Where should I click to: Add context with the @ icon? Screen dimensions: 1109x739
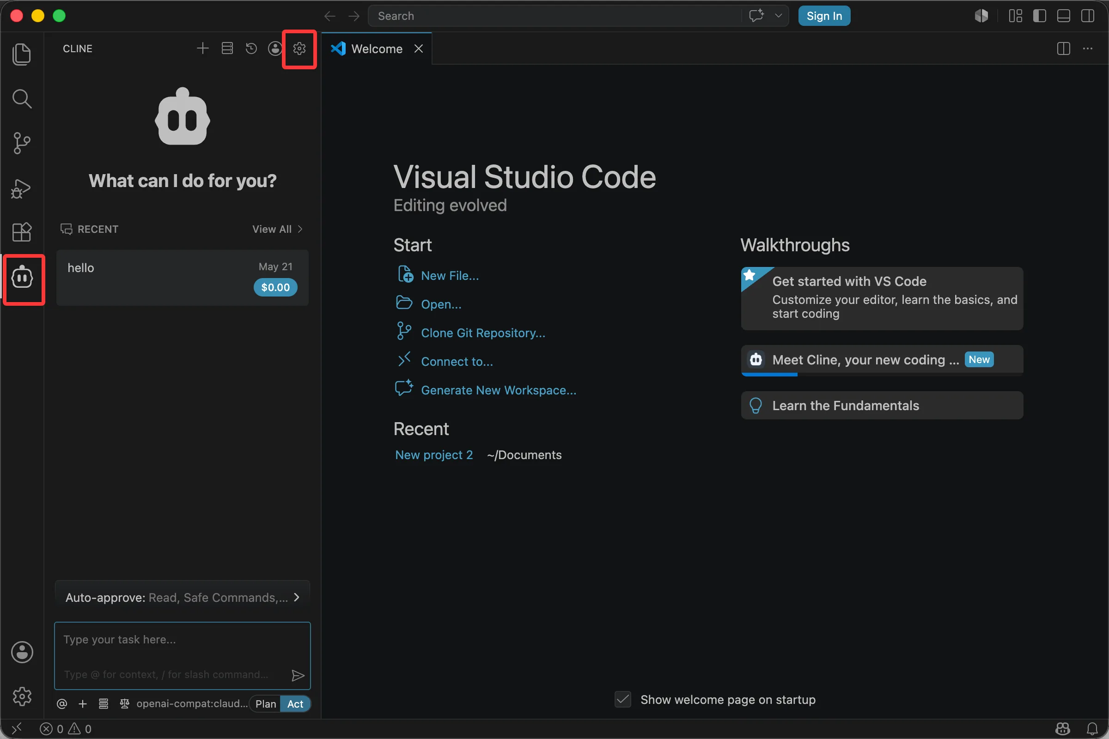point(62,703)
